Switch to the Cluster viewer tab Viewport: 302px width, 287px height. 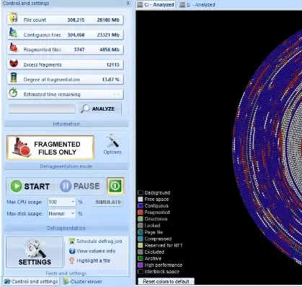(83, 281)
